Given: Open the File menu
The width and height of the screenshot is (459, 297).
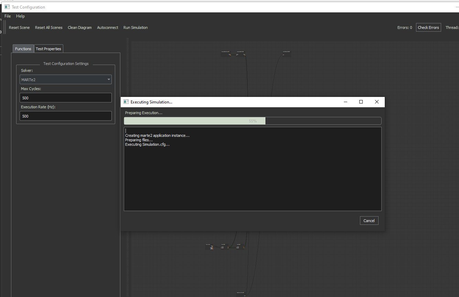Looking at the screenshot, I should (8, 16).
